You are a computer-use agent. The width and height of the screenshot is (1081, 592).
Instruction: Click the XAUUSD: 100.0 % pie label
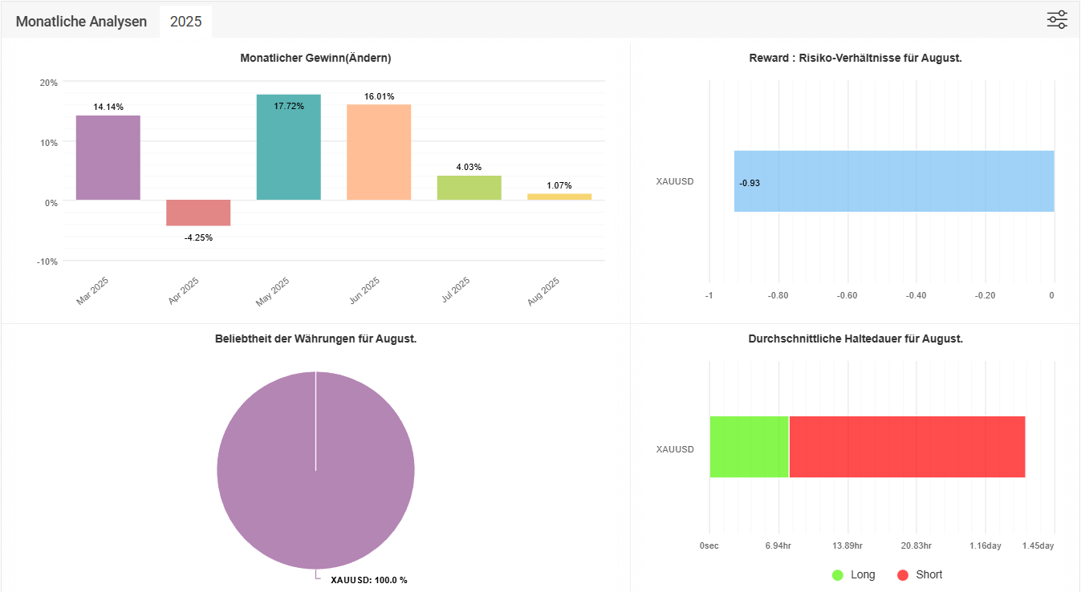[x=368, y=580]
